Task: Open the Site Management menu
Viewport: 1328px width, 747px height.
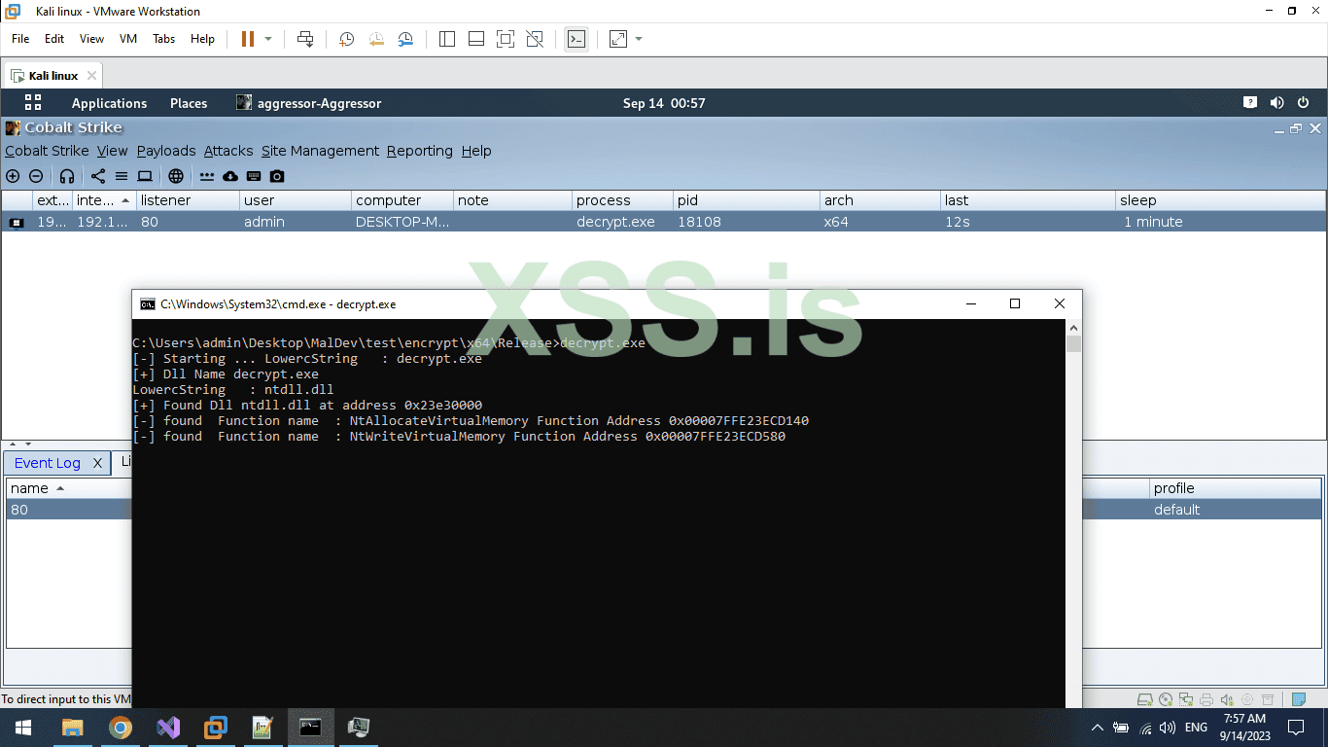Action: tap(320, 151)
